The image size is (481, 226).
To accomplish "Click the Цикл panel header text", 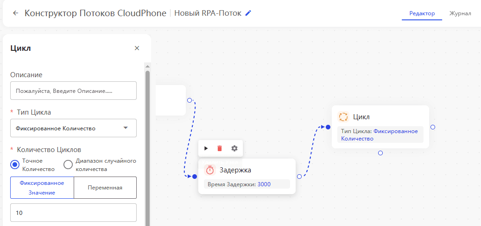I will (20, 49).
